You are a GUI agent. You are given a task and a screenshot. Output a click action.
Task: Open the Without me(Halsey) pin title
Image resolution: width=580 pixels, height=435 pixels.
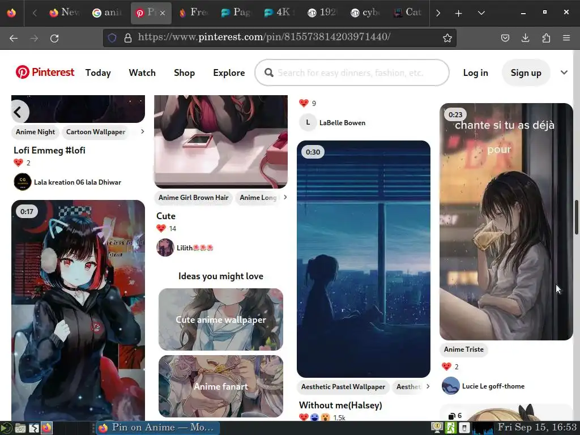click(x=340, y=405)
